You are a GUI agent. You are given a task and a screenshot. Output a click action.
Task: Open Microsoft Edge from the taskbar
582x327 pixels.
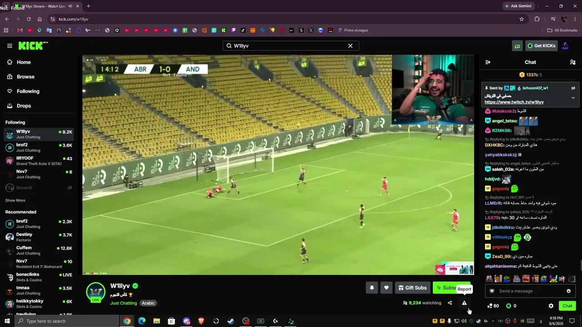pos(142,321)
